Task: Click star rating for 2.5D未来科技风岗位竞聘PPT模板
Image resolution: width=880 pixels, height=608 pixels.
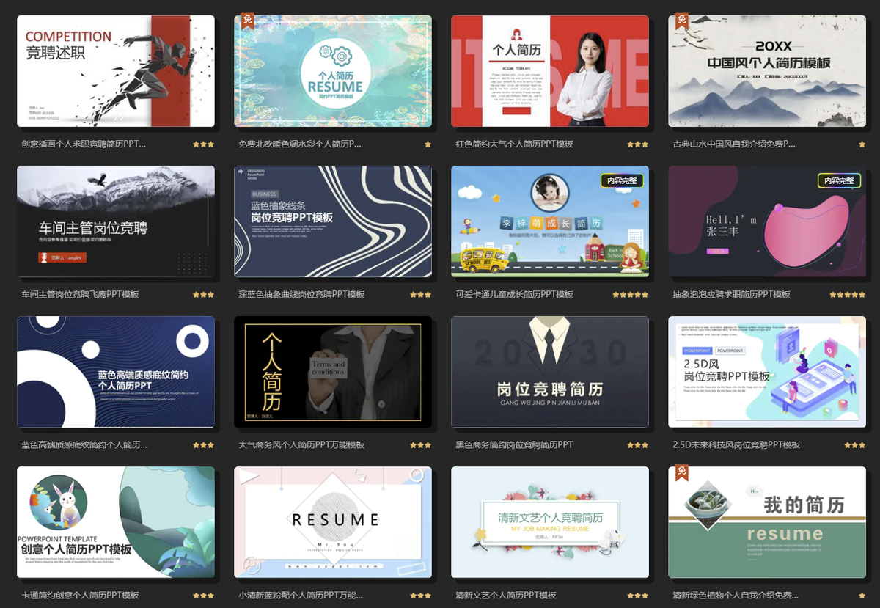Action: click(855, 445)
